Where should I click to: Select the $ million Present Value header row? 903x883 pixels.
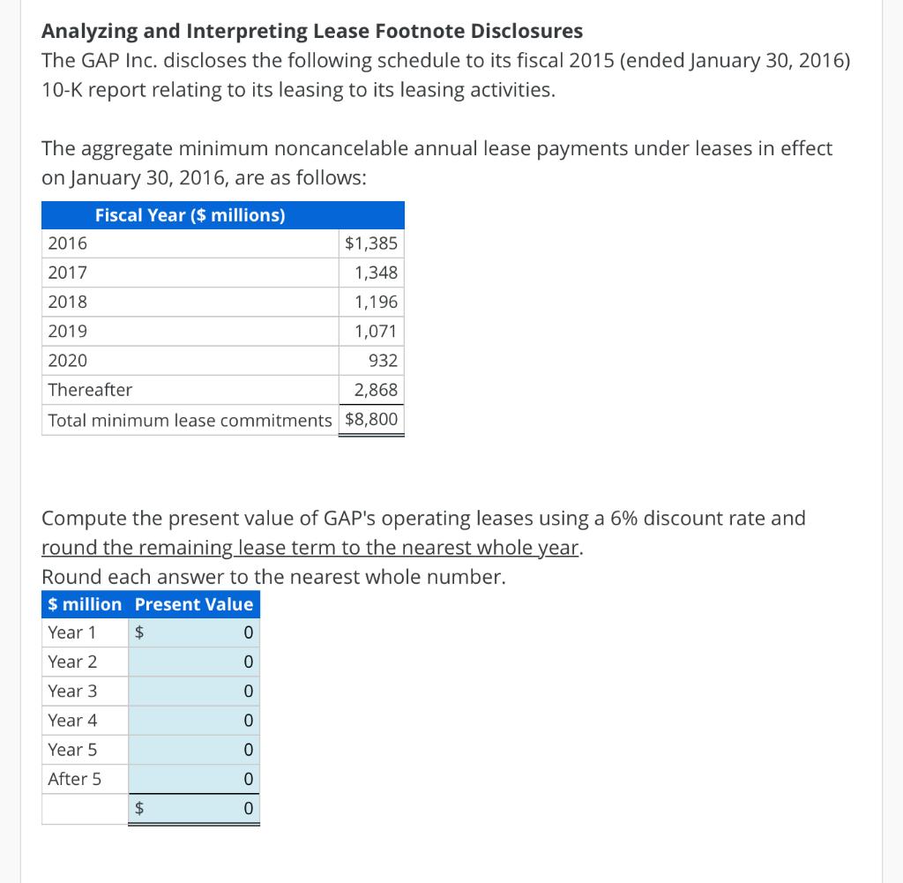150,604
